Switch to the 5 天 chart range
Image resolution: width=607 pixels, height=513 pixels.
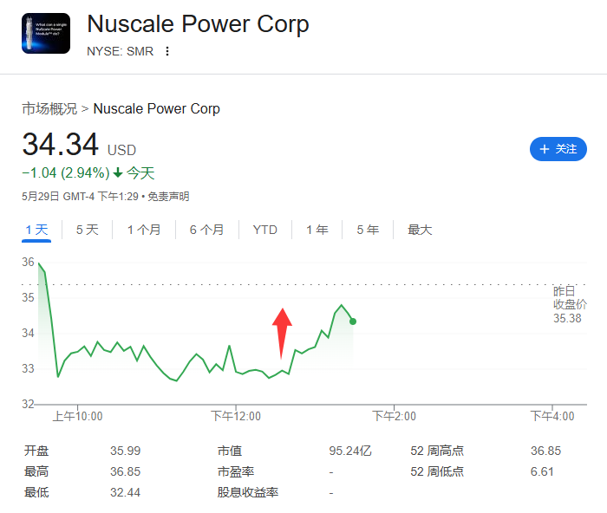[87, 230]
